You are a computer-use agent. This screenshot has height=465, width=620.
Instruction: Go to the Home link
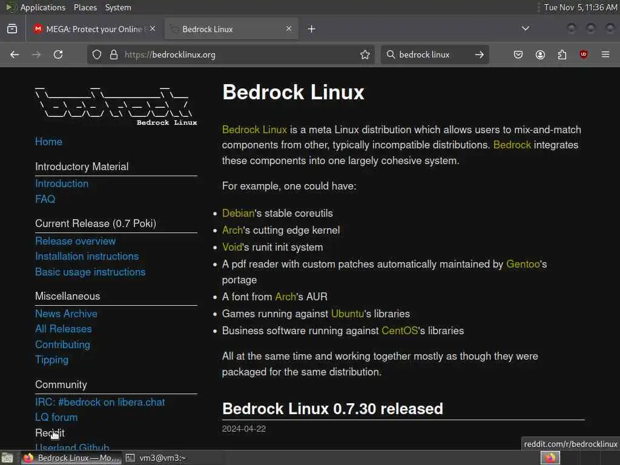(48, 142)
